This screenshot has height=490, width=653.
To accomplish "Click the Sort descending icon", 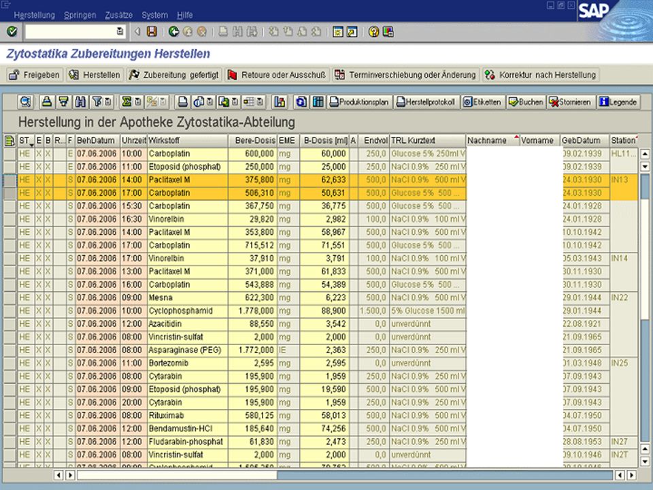I will click(x=63, y=101).
